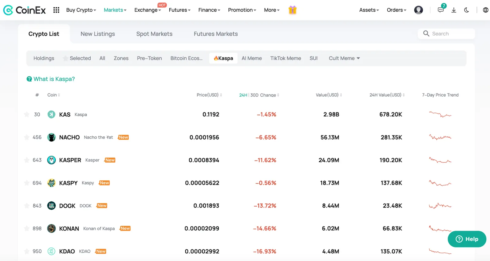Expand the Cult Meme category dropdown
490x261 pixels.
[x=344, y=58]
